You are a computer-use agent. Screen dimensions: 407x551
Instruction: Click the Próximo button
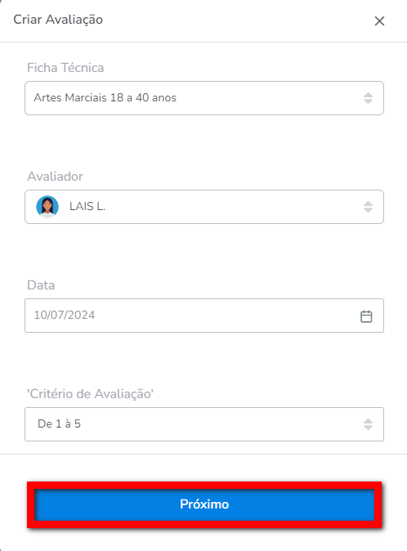204,504
